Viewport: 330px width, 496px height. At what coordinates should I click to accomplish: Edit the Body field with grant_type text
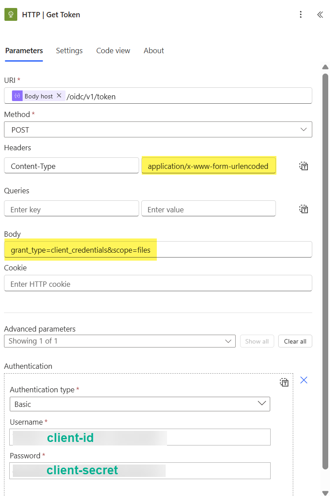(158, 250)
